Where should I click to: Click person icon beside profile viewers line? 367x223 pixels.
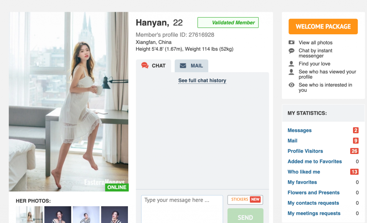tap(291, 72)
